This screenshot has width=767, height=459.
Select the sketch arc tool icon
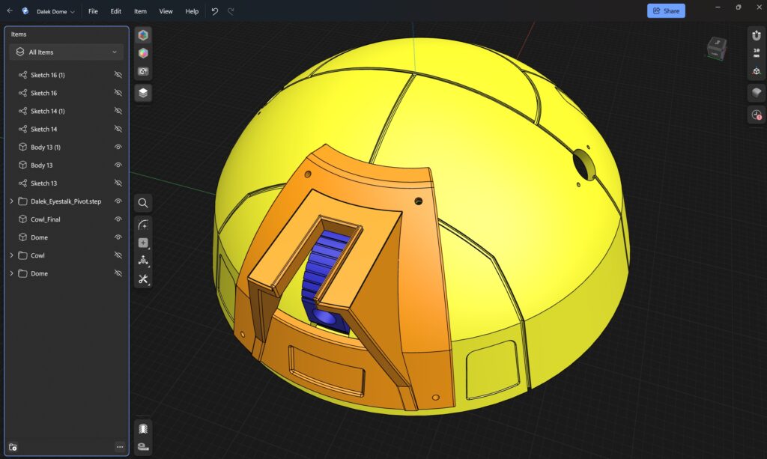click(143, 225)
